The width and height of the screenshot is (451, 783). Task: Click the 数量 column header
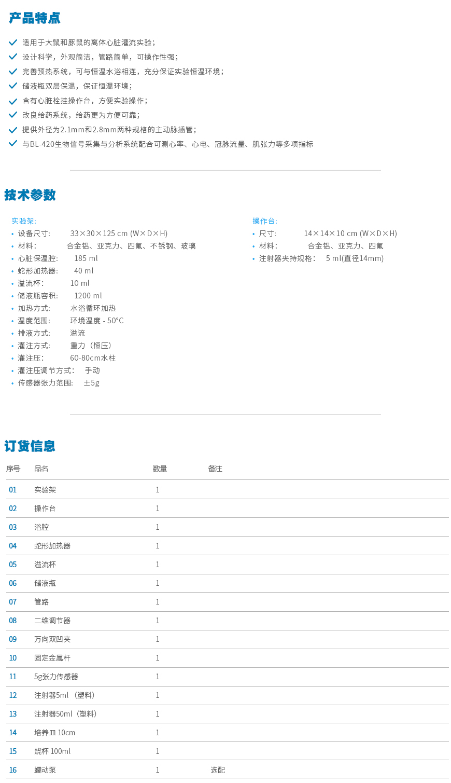160,469
